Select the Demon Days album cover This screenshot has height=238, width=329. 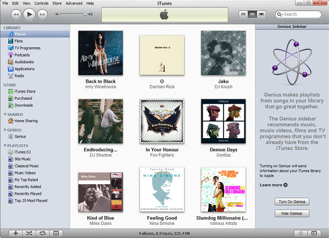223,121
